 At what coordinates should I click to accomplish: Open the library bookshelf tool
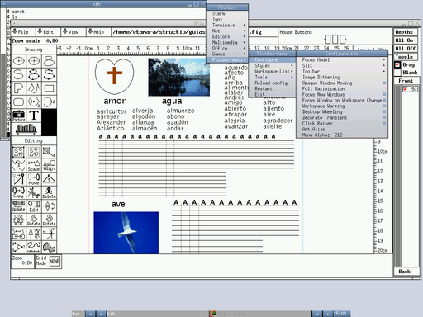pos(26,129)
